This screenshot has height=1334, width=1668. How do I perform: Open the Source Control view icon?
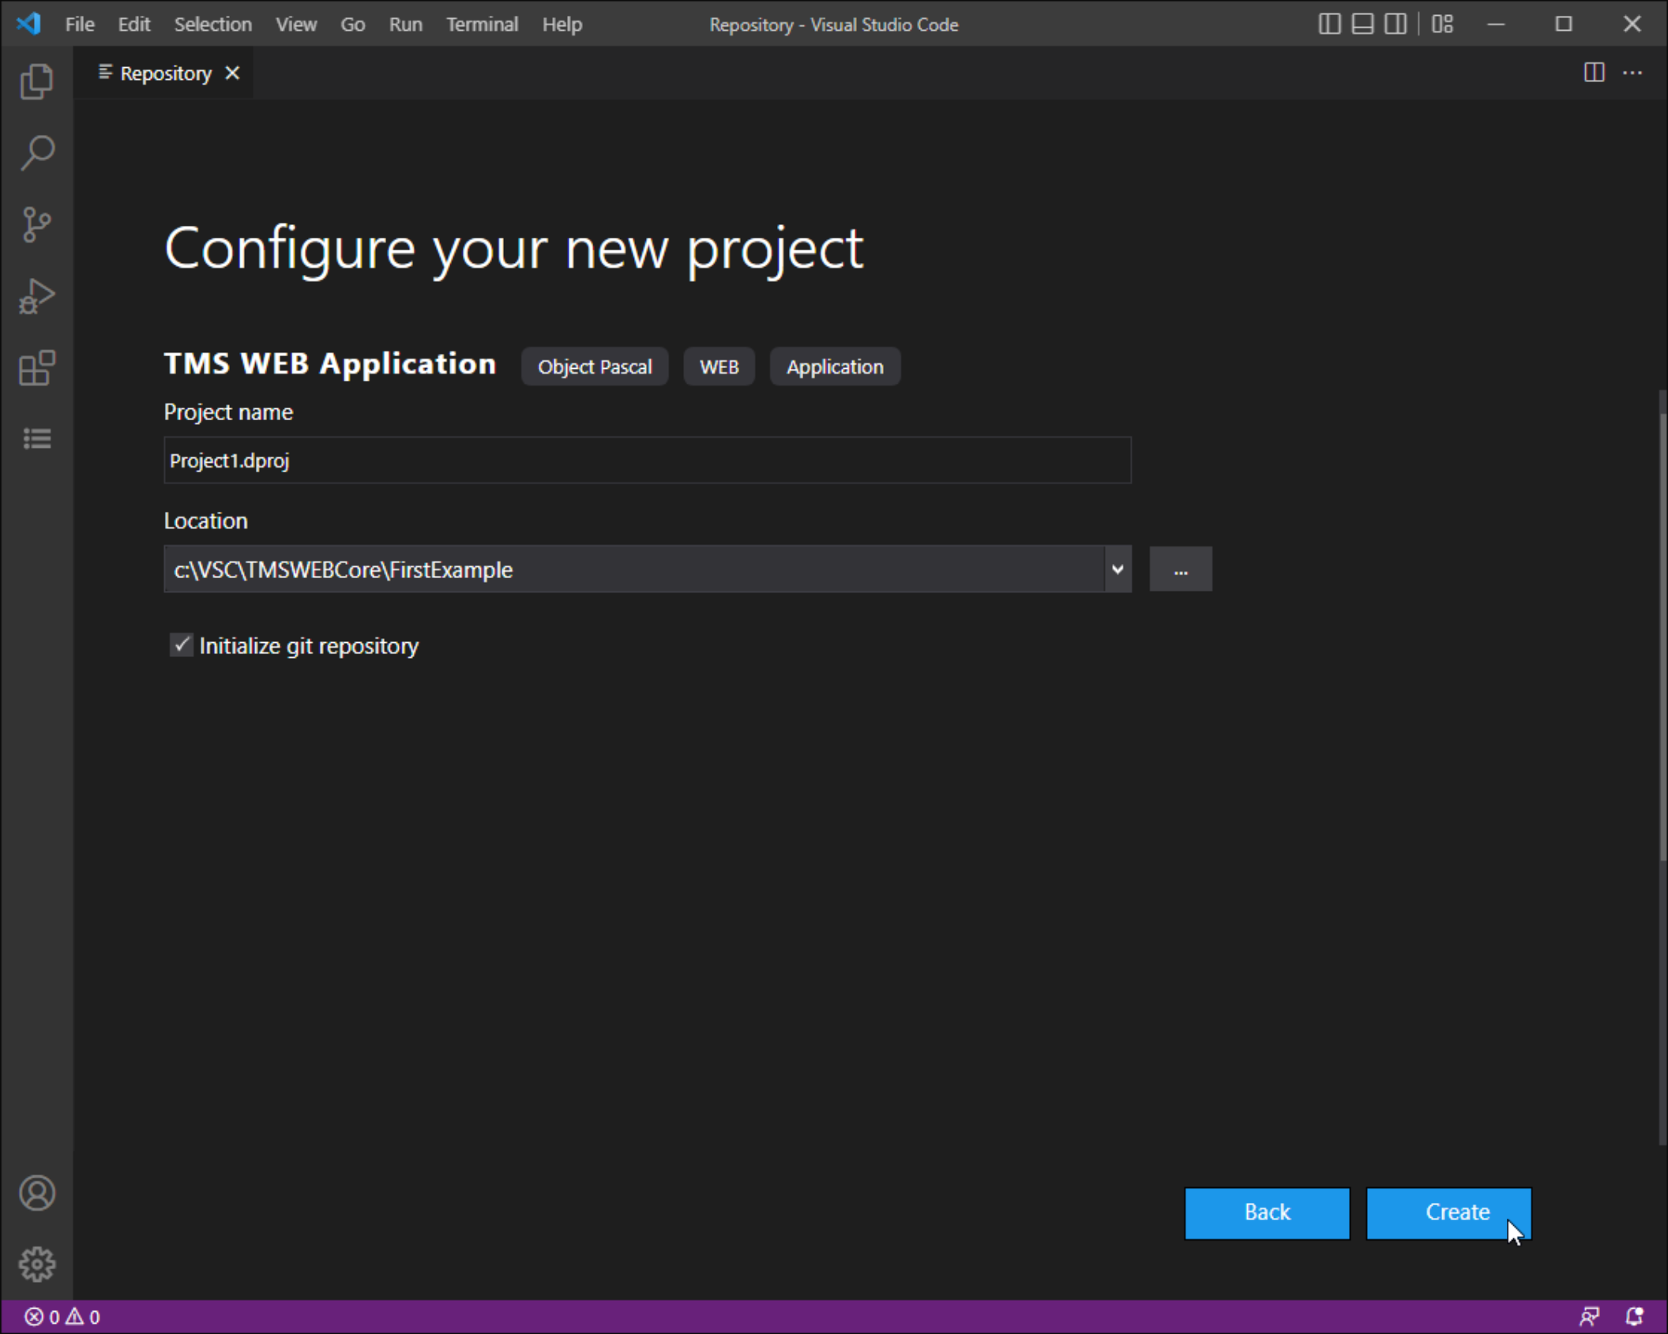37,224
